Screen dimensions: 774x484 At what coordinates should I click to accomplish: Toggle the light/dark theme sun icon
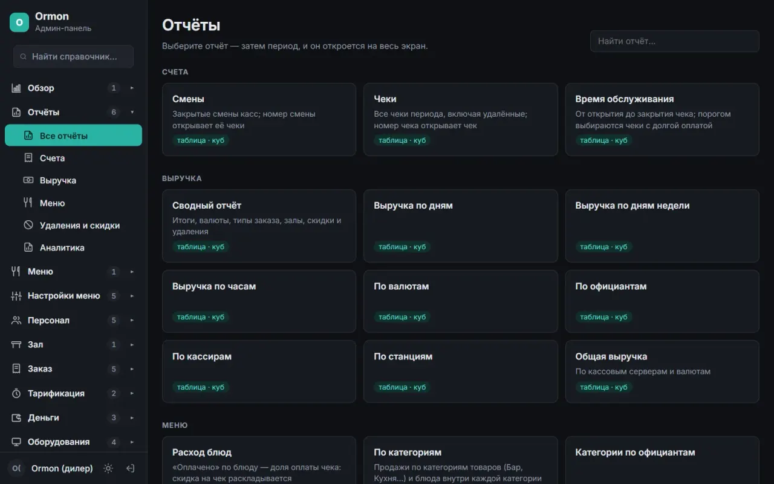pos(108,468)
